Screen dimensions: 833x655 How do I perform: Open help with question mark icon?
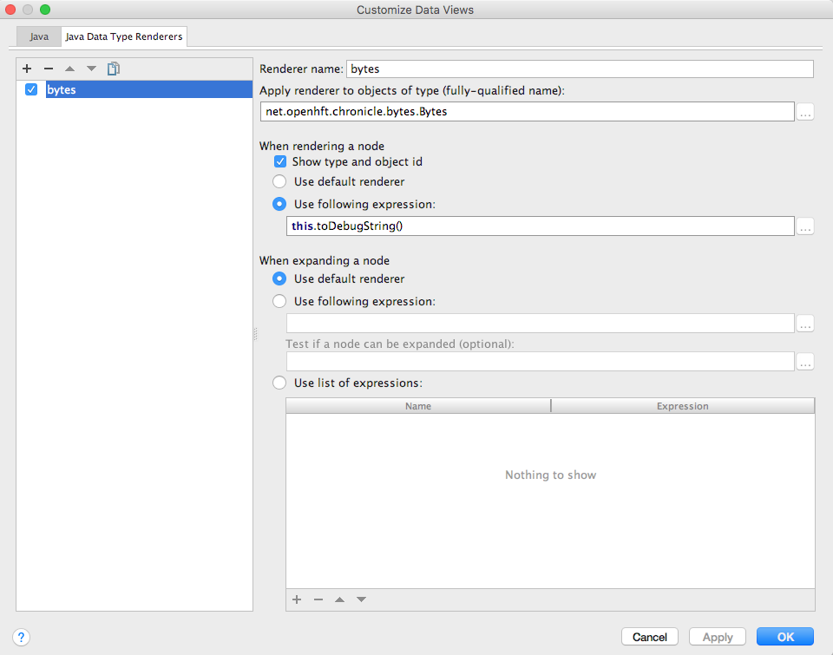[21, 637]
